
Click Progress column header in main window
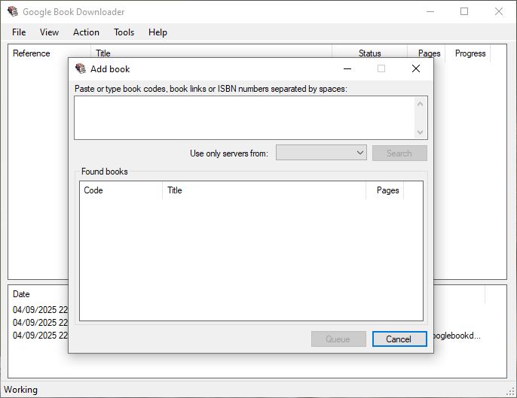468,53
